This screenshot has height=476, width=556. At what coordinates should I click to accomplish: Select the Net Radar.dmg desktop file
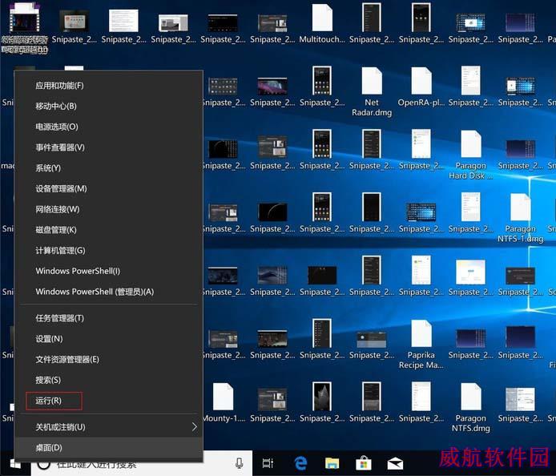click(x=372, y=87)
